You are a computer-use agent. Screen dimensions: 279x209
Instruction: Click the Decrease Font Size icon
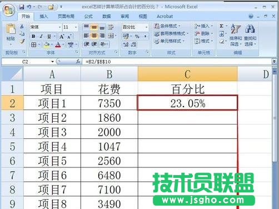click(x=69, y=37)
